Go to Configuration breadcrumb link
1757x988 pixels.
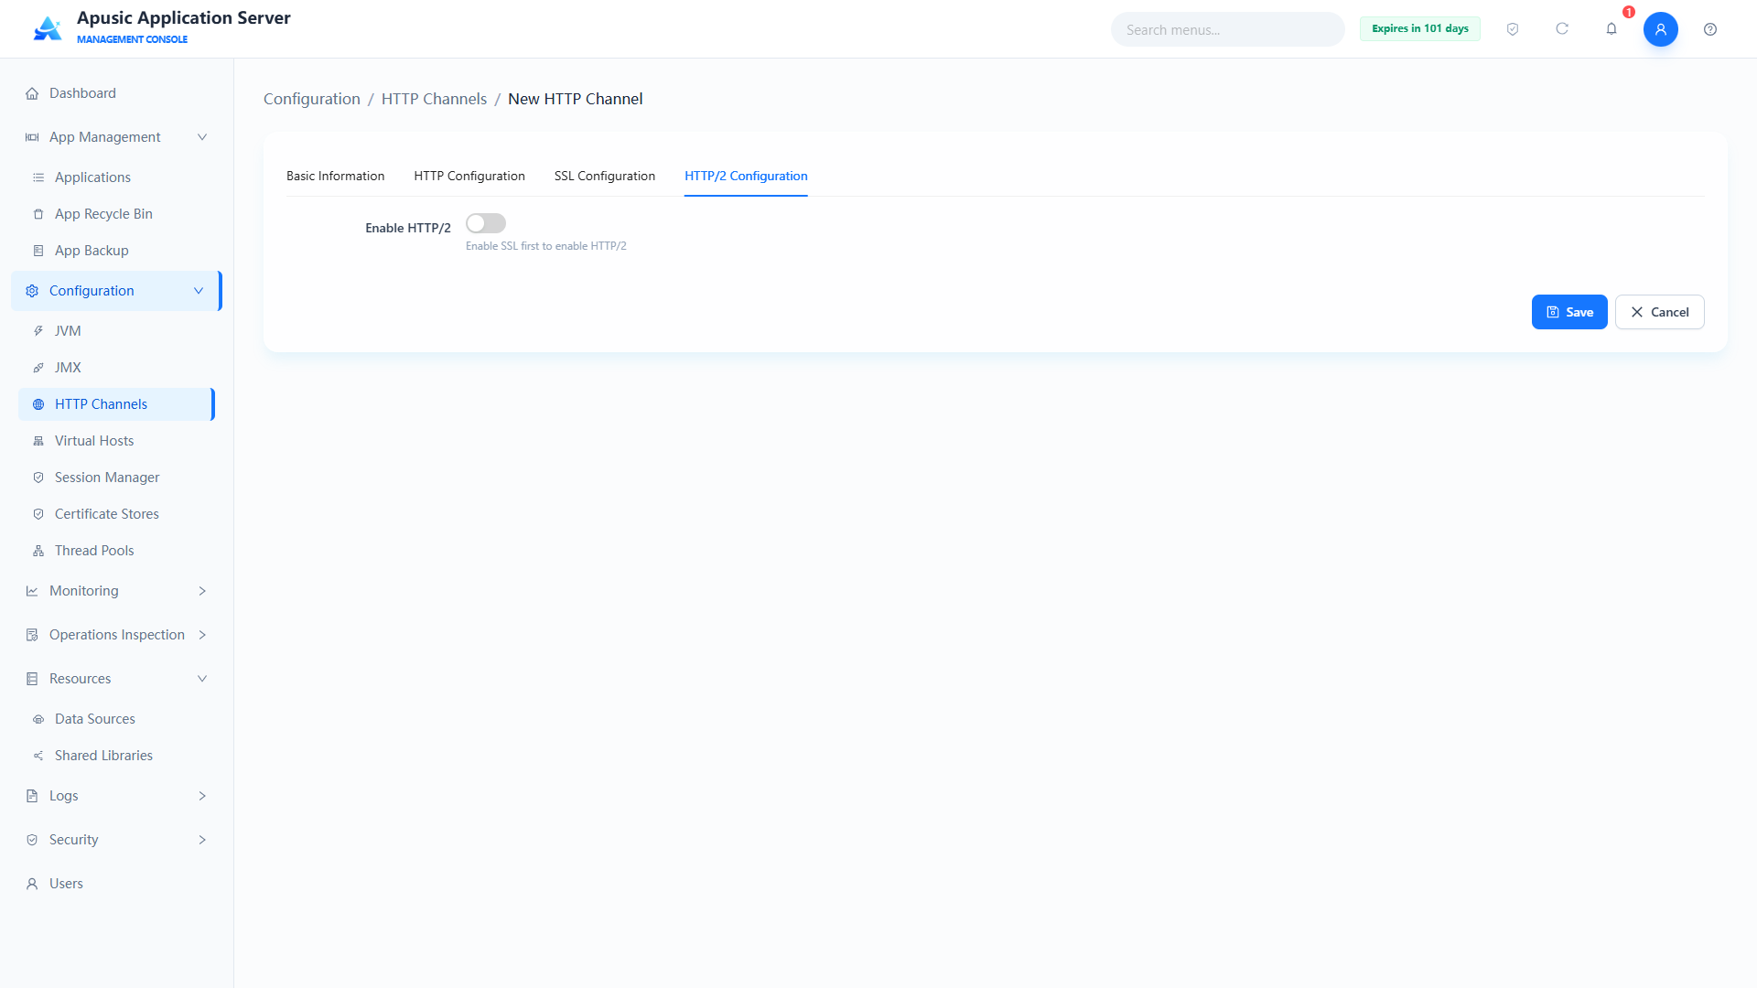click(312, 99)
